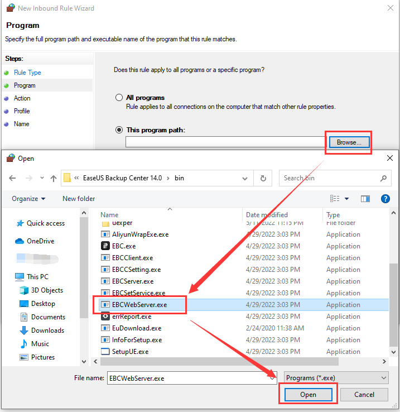Click the search magnifier icon

click(x=383, y=178)
